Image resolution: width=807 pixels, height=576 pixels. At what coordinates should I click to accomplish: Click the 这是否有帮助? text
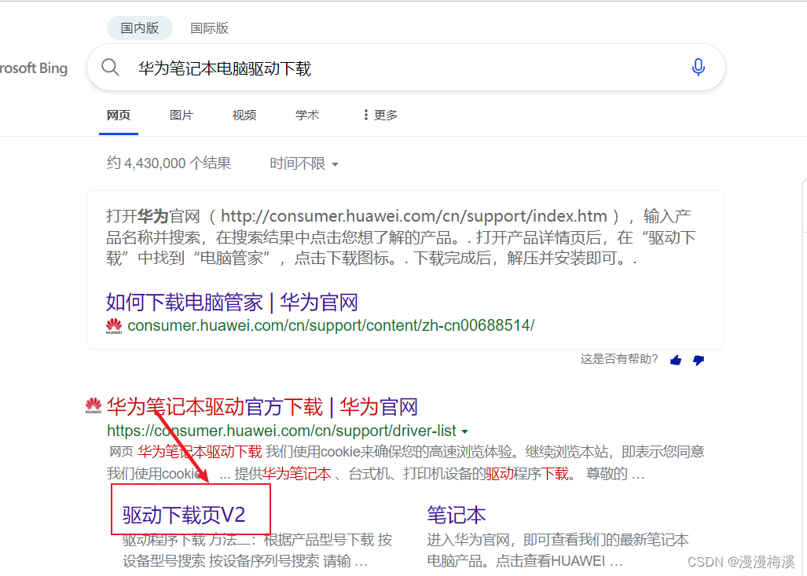619,359
